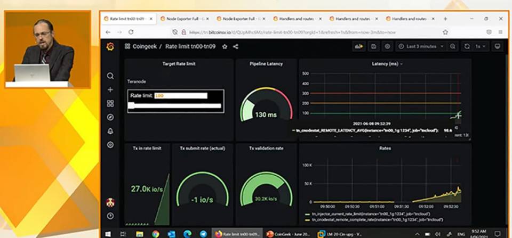Refresh the dashboard now
The height and width of the screenshot is (238, 512).
467,47
